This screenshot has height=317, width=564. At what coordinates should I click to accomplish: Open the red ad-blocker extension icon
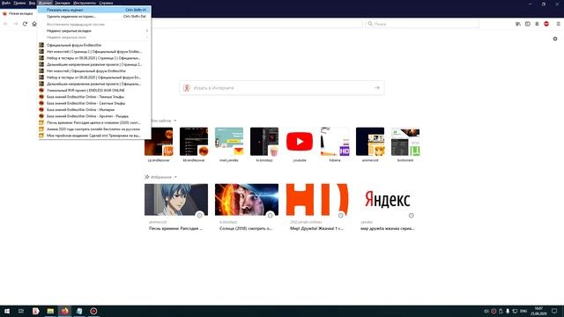click(546, 24)
